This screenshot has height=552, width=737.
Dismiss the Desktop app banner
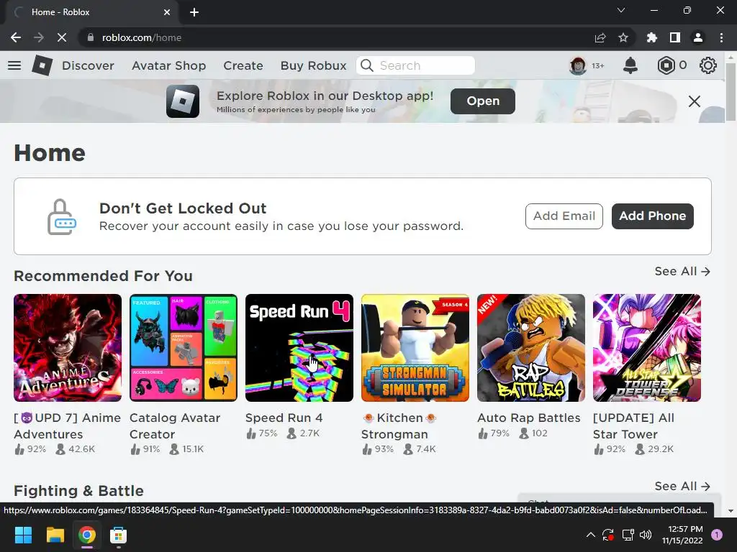(x=695, y=101)
